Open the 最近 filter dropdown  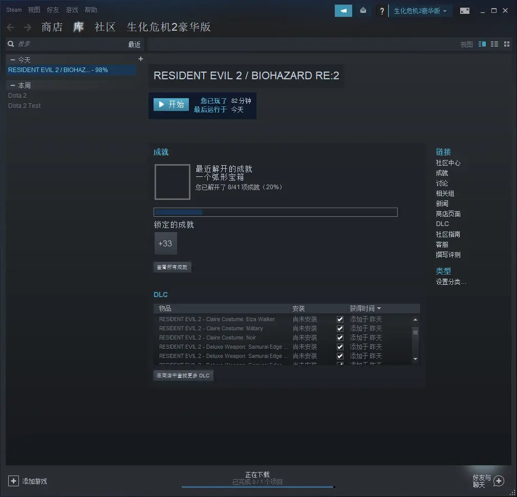tap(134, 44)
